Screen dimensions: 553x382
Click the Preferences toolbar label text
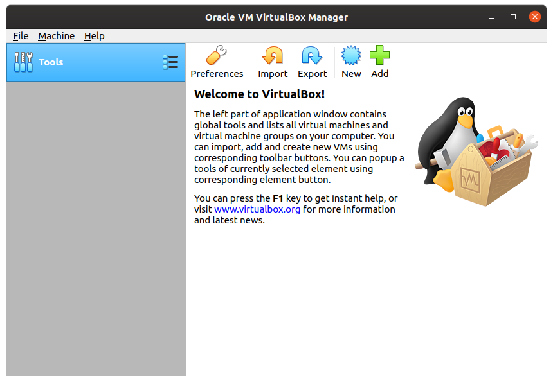(x=217, y=73)
